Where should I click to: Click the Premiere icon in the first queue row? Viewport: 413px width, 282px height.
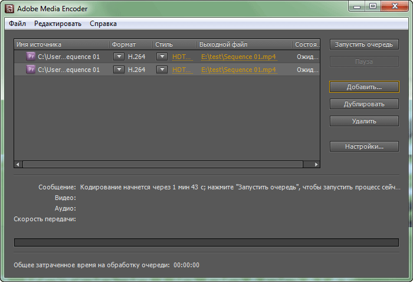pos(31,57)
